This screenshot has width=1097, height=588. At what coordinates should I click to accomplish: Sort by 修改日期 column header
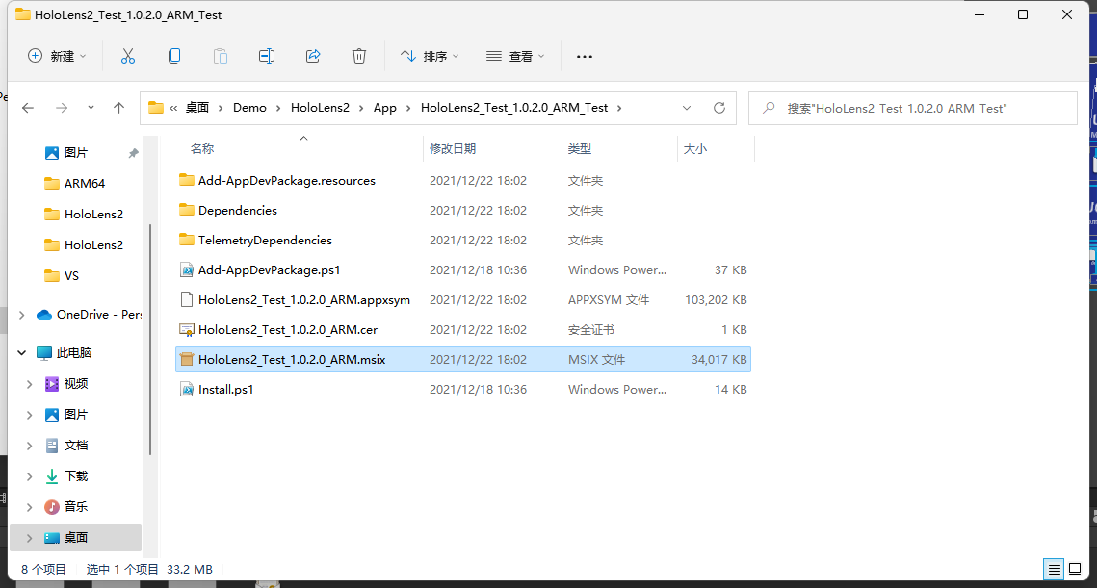453,149
